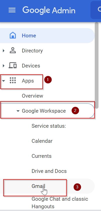Open Service status entry
Viewport: 101px width, 211px height.
[49, 126]
